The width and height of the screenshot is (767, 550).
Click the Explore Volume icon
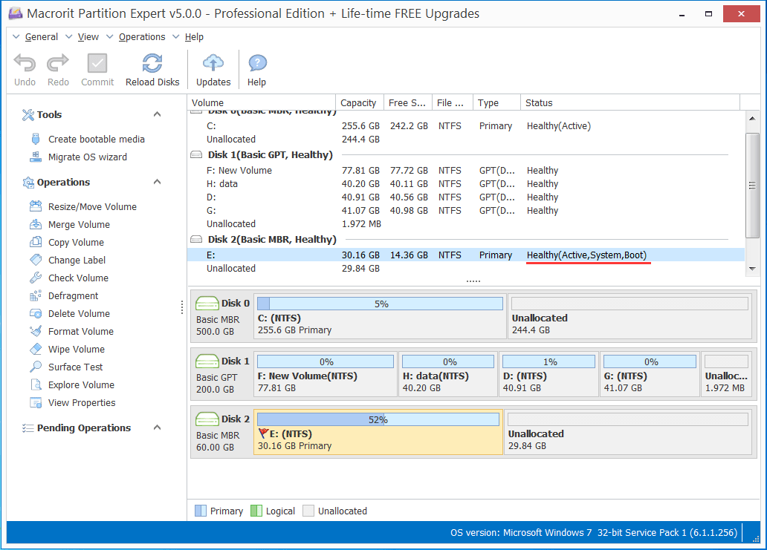[35, 384]
